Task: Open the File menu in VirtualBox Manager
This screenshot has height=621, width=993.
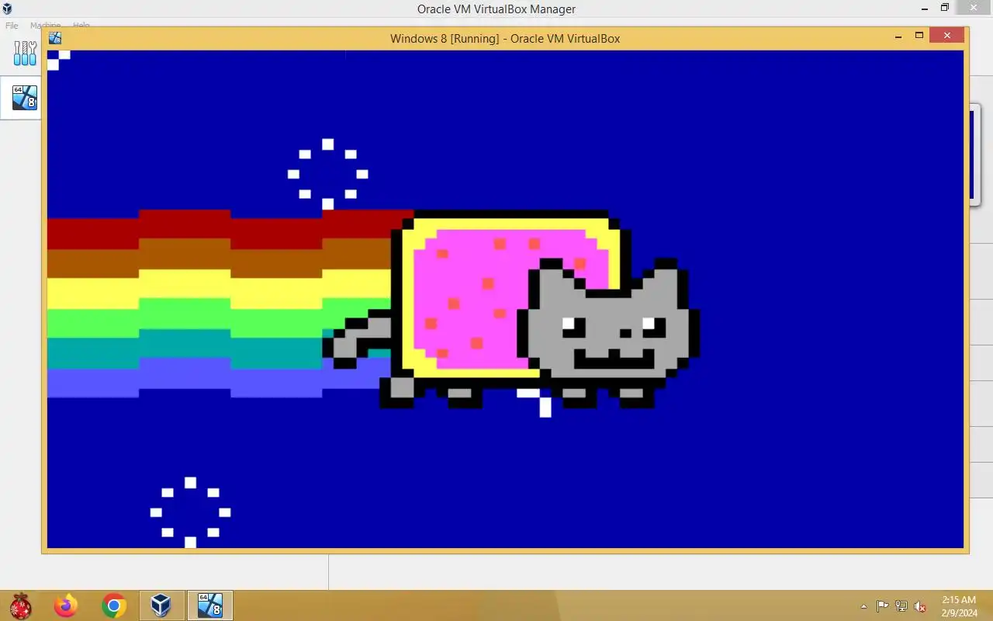Action: pos(12,26)
